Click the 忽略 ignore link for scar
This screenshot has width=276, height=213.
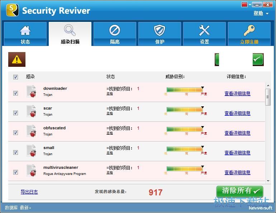[x=110, y=114]
